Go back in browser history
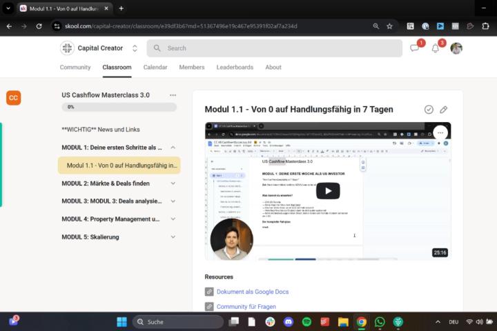 9,26
